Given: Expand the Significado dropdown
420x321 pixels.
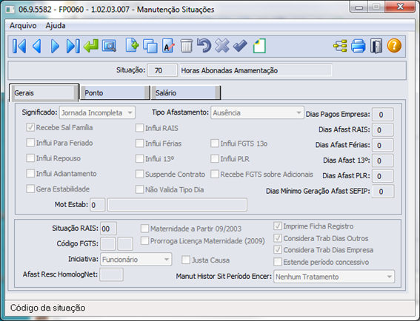Looking at the screenshot, I should tap(97, 112).
